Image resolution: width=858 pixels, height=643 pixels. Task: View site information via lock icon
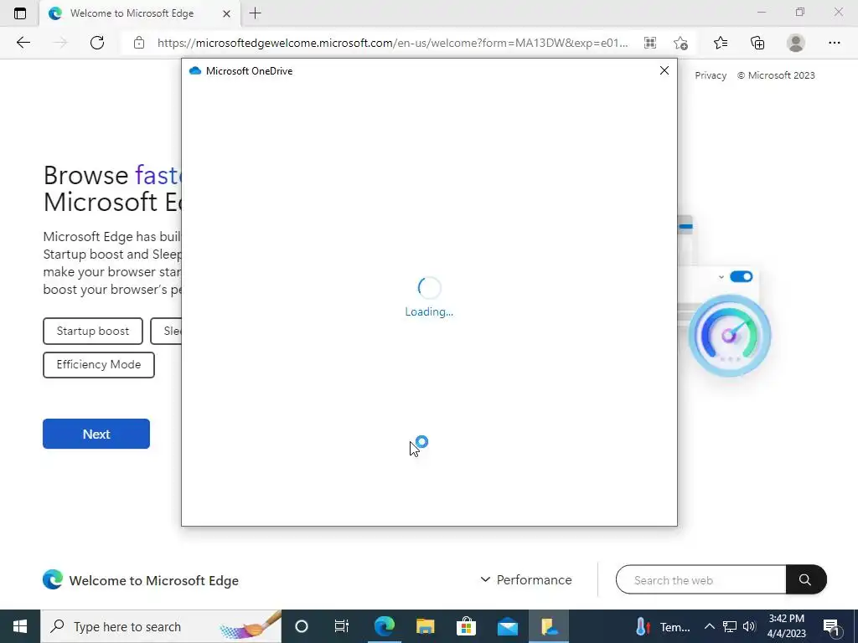point(139,43)
